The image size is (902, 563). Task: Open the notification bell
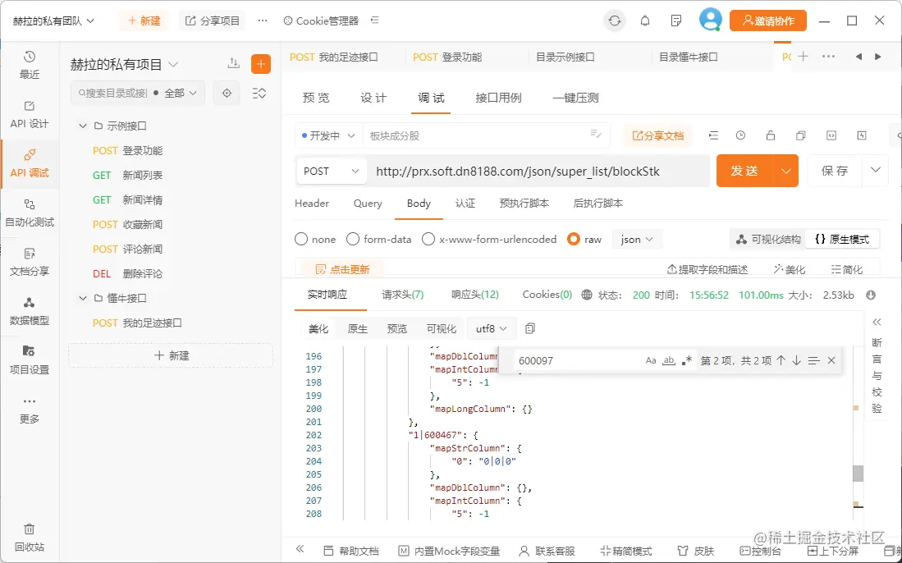coord(645,21)
